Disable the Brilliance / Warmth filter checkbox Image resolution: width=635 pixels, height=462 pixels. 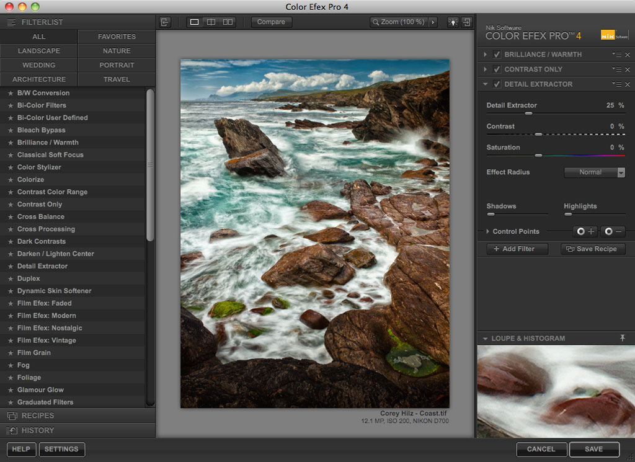[x=497, y=55]
